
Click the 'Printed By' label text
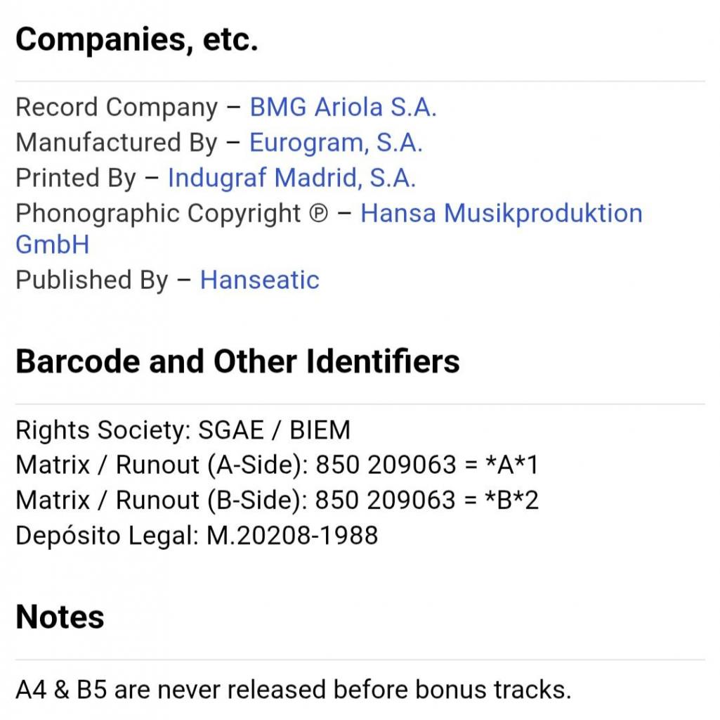75,178
